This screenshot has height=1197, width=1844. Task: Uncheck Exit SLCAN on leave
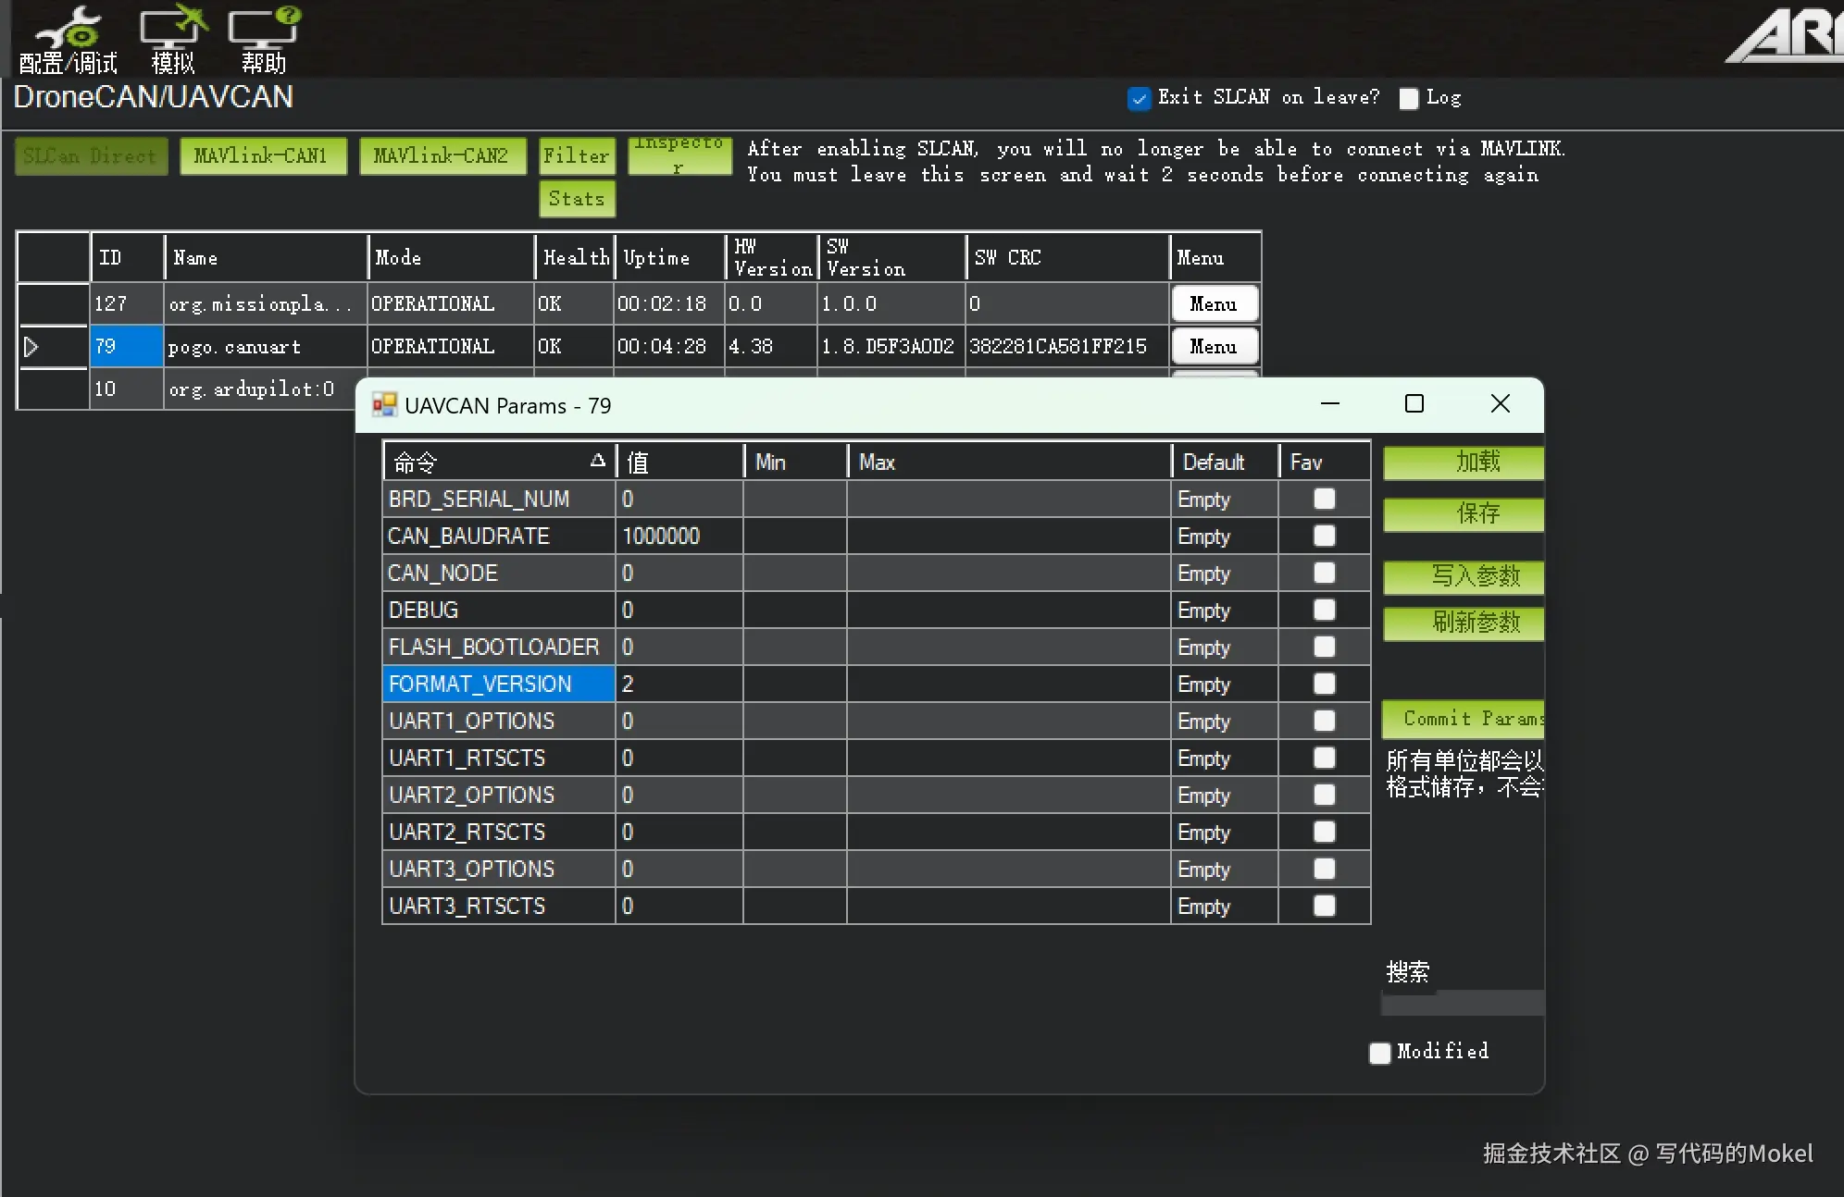(x=1140, y=98)
